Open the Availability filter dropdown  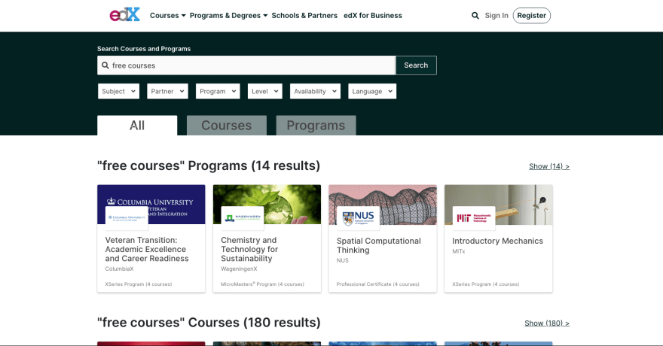point(315,91)
